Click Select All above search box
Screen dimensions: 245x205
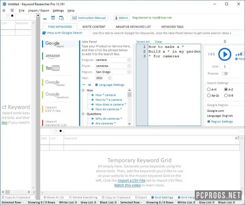pyautogui.click(x=143, y=42)
